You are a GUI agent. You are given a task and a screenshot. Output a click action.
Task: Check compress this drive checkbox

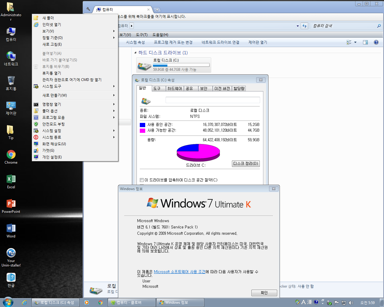pyautogui.click(x=142, y=180)
